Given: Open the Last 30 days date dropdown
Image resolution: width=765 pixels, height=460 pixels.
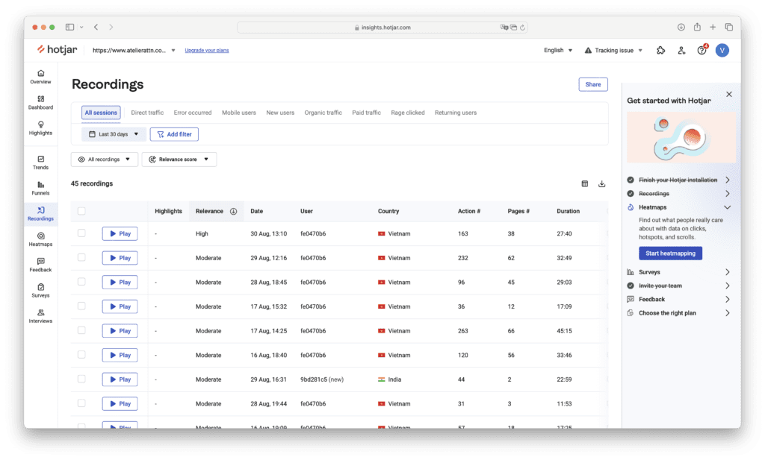Looking at the screenshot, I should (114, 134).
